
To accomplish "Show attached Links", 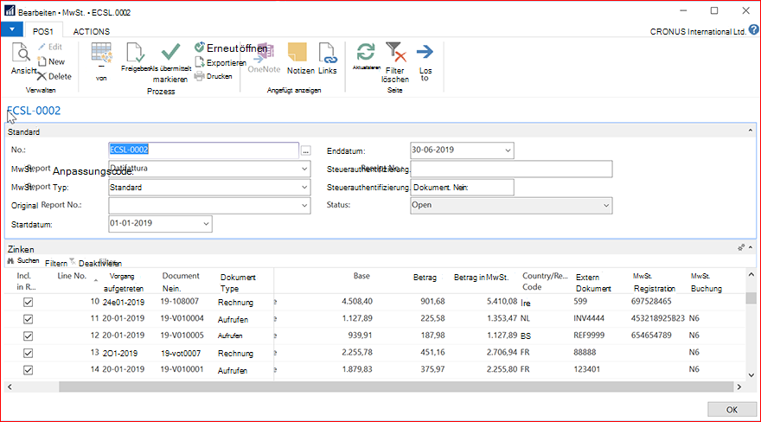I will coord(328,58).
